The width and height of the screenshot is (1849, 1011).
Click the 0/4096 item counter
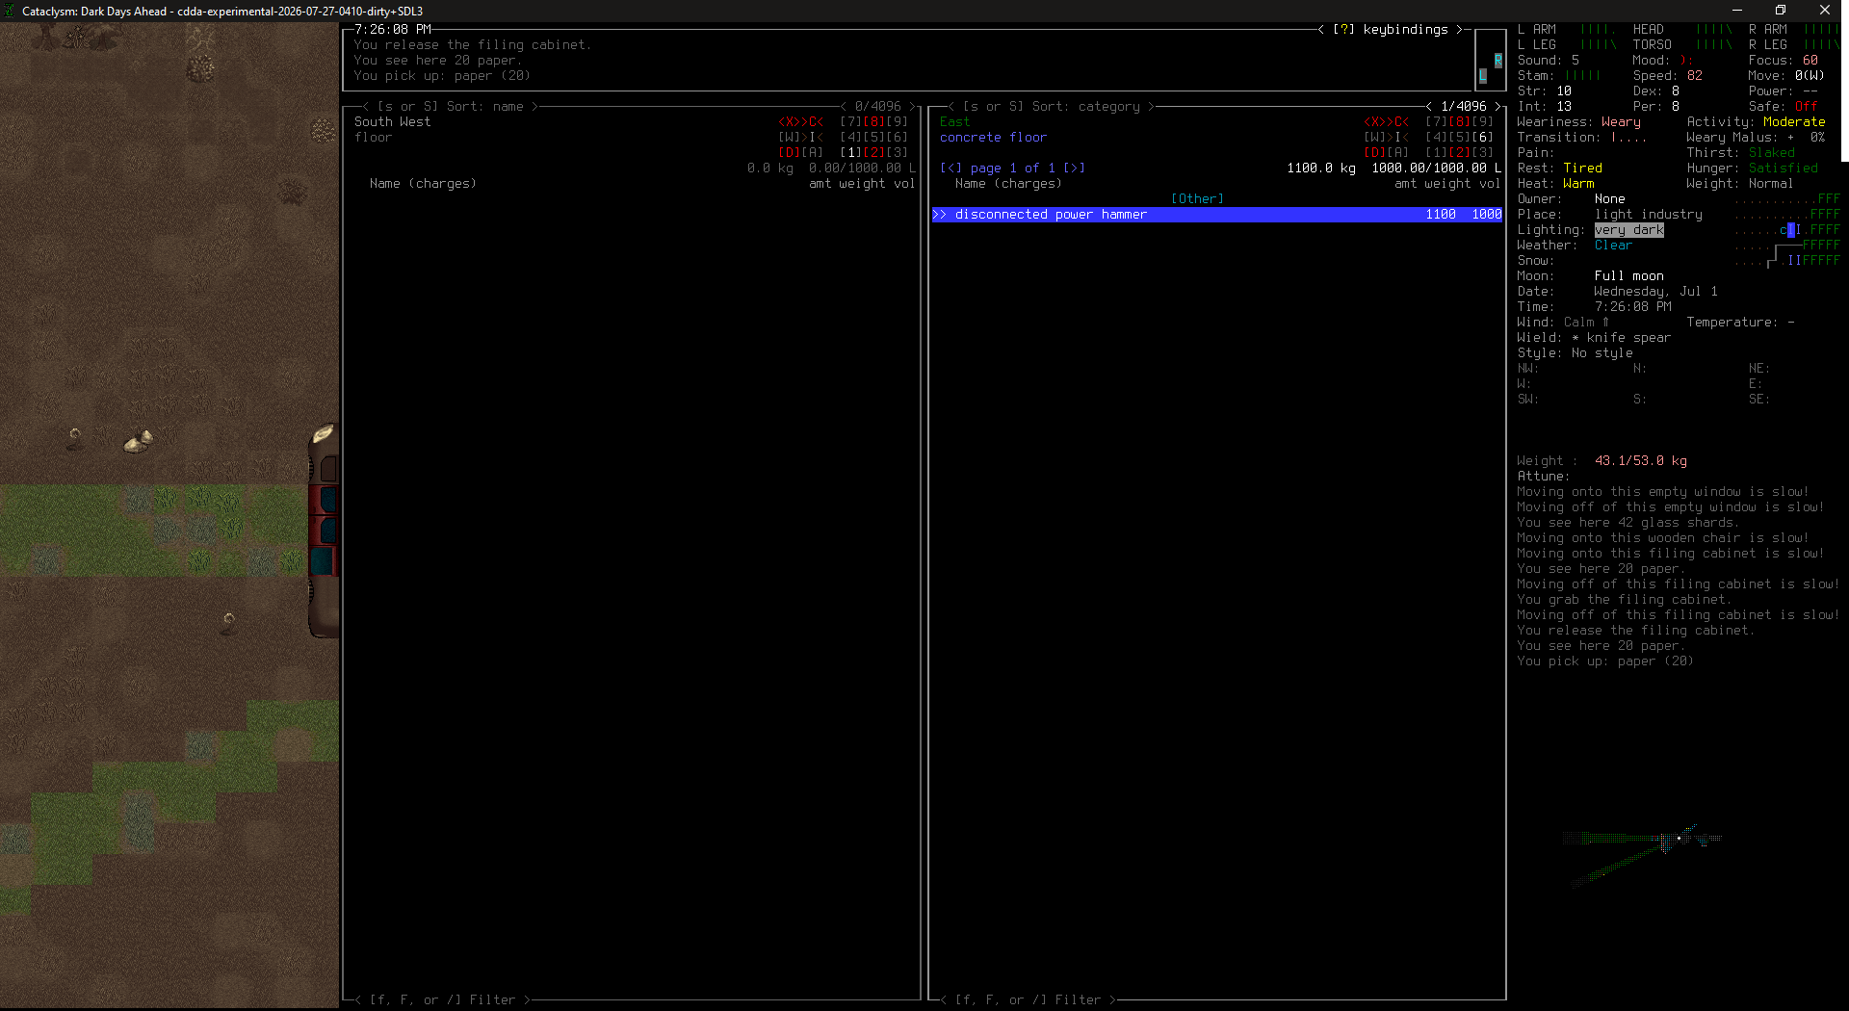click(x=877, y=107)
